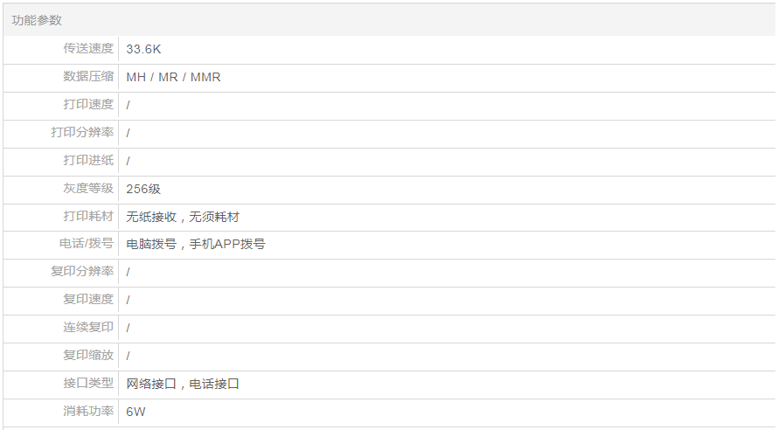778x430 pixels.
Task: Select the MH / MR / MMR value
Action: click(173, 77)
